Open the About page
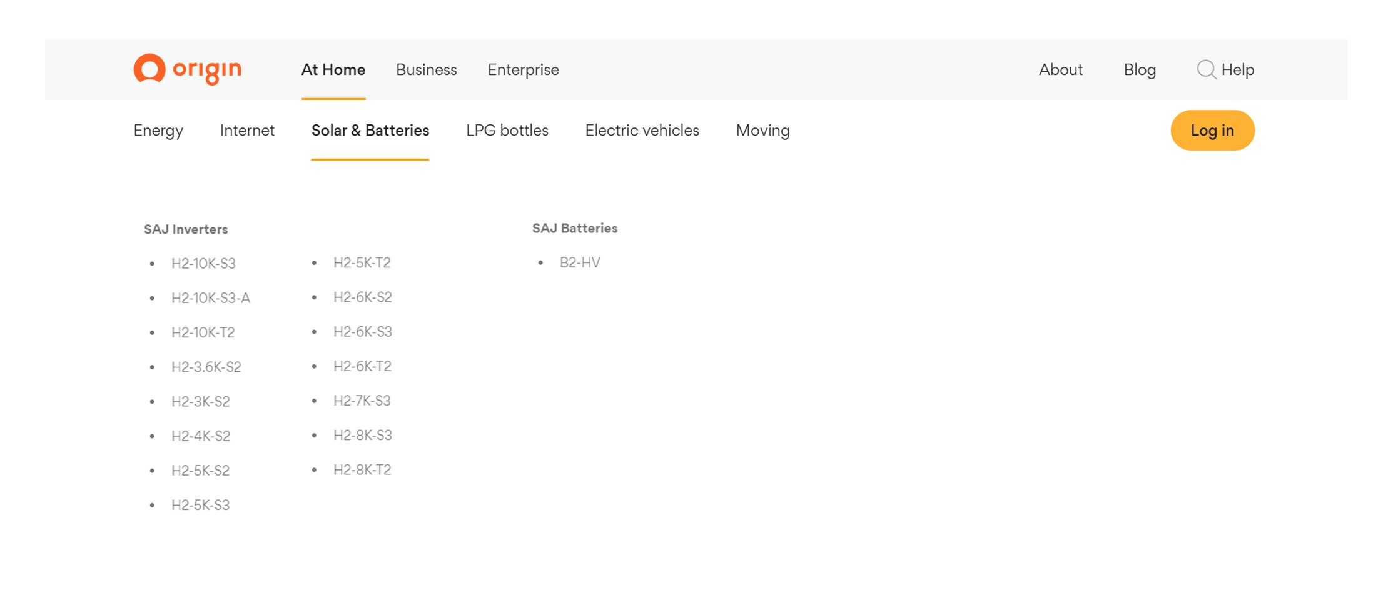Screen dimensions: 1393x598 pyautogui.click(x=1060, y=69)
